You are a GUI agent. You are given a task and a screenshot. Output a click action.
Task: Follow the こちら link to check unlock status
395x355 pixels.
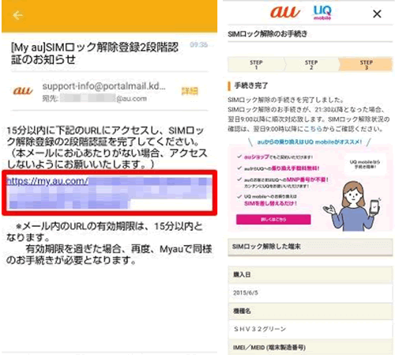[313, 129]
